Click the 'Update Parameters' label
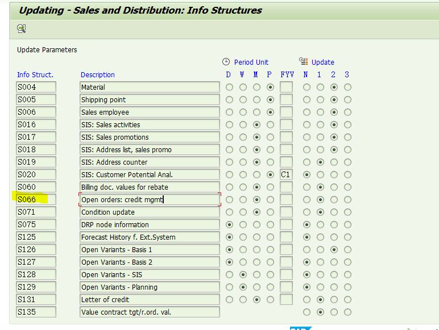Image resolution: width=439 pixels, height=330 pixels. point(47,50)
